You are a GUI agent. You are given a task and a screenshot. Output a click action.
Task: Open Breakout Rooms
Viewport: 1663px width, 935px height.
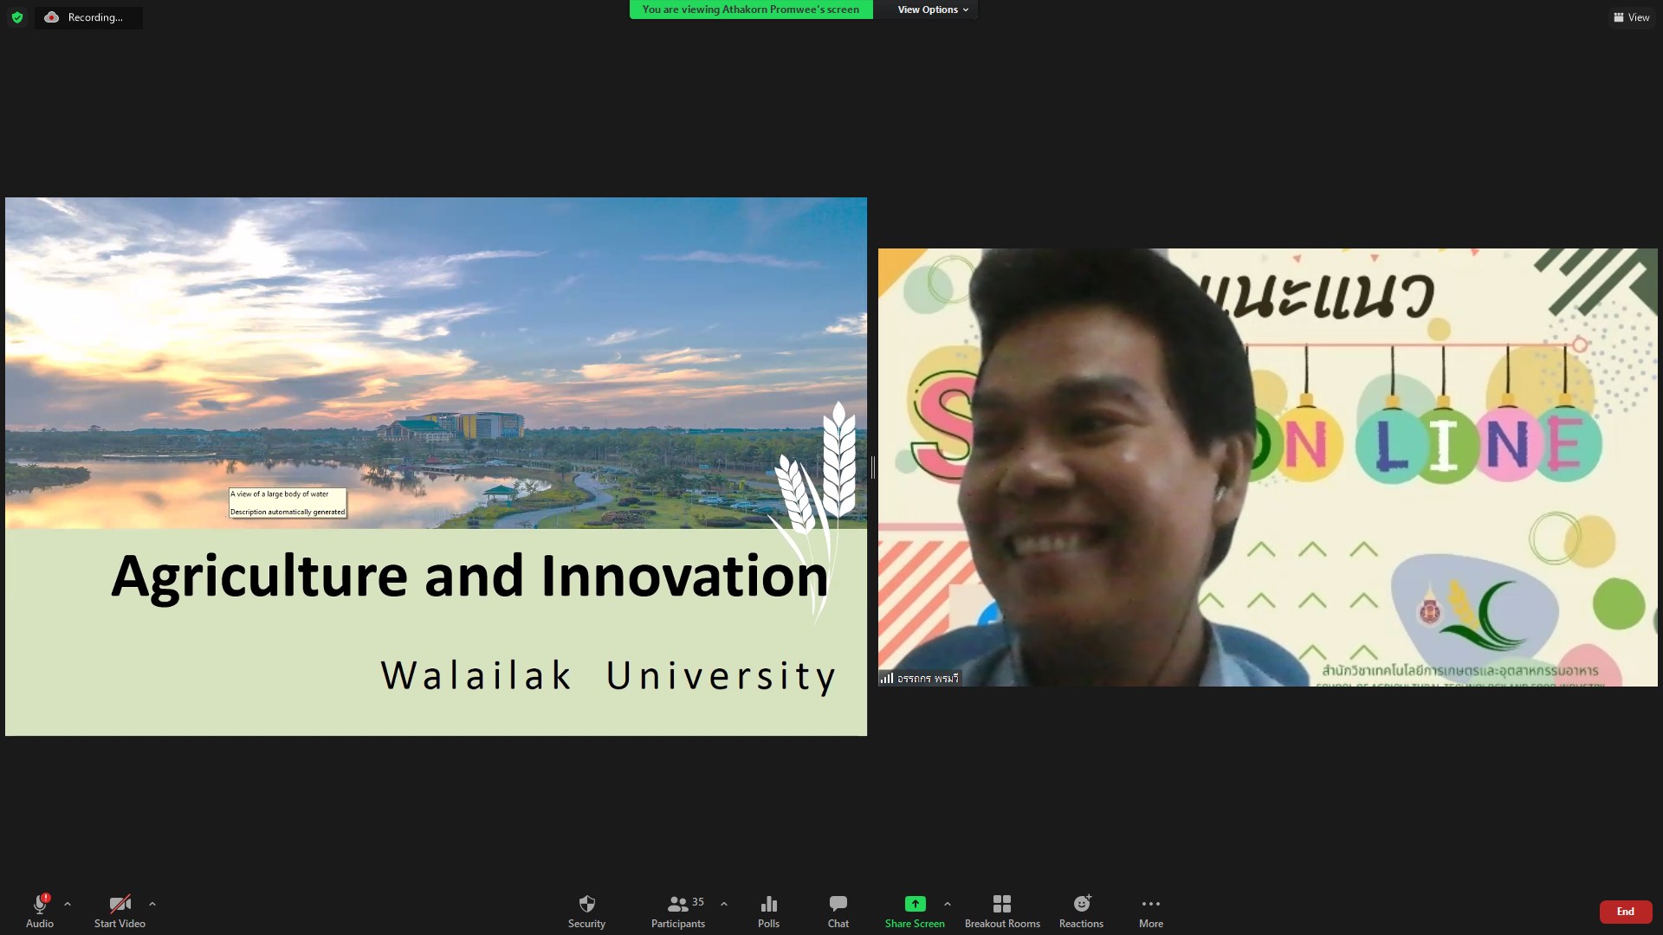coord(1002,911)
